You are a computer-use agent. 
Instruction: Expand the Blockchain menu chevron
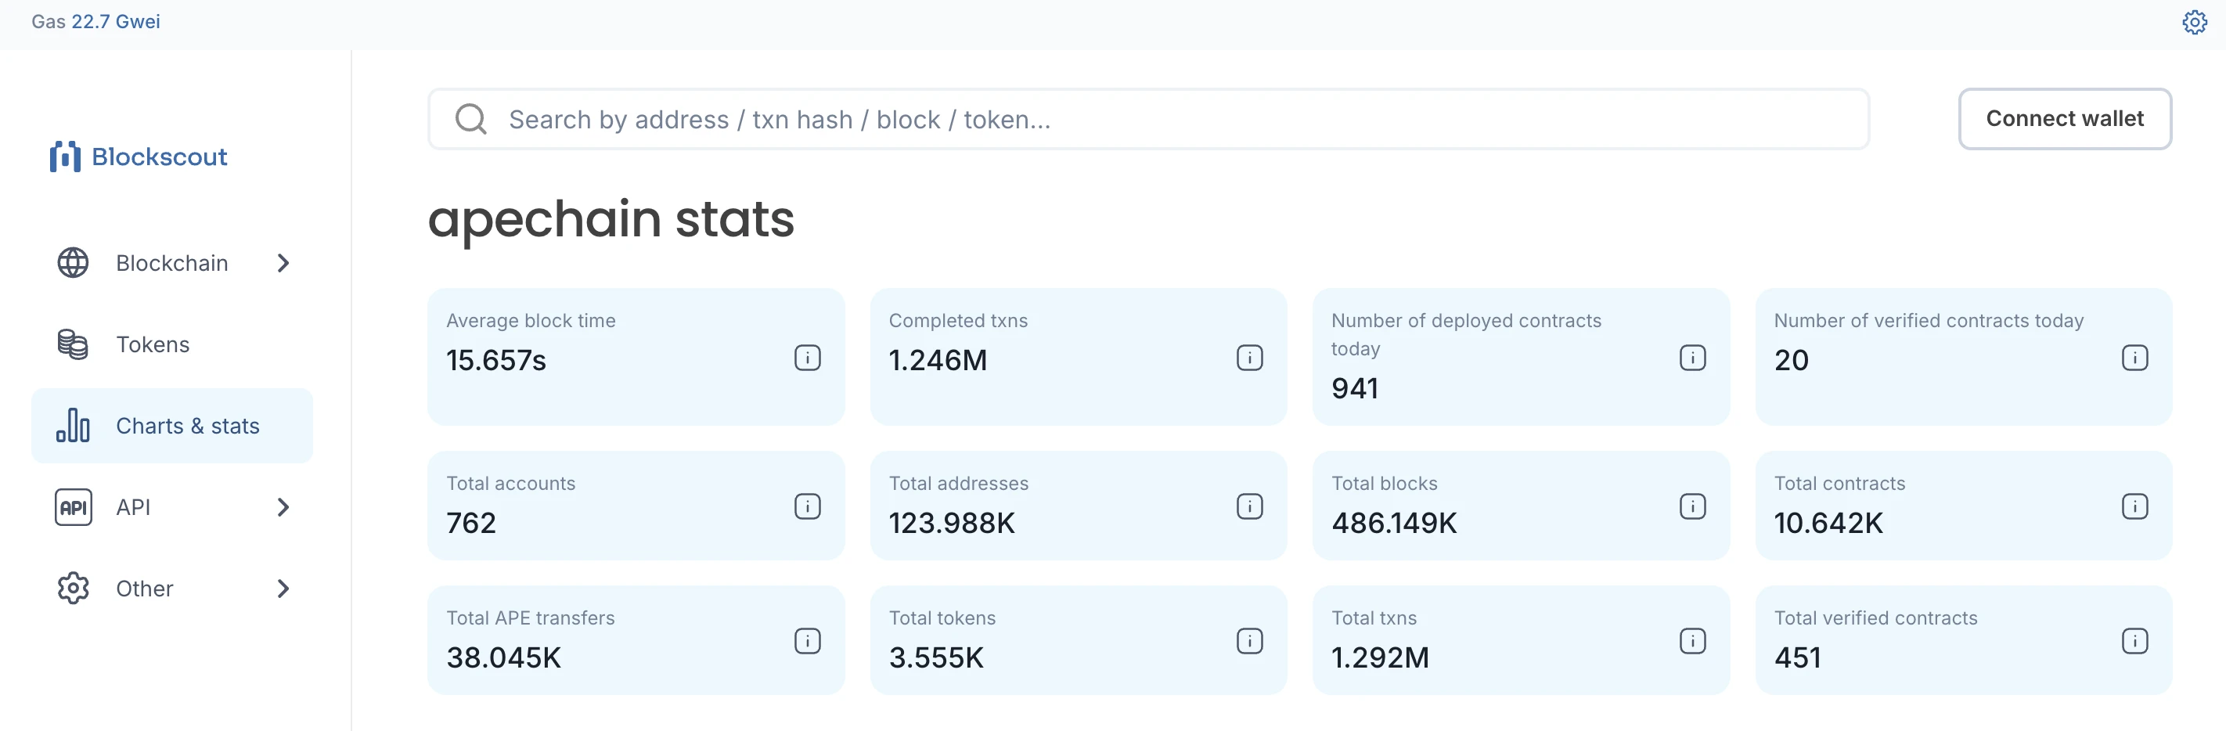point(283,263)
